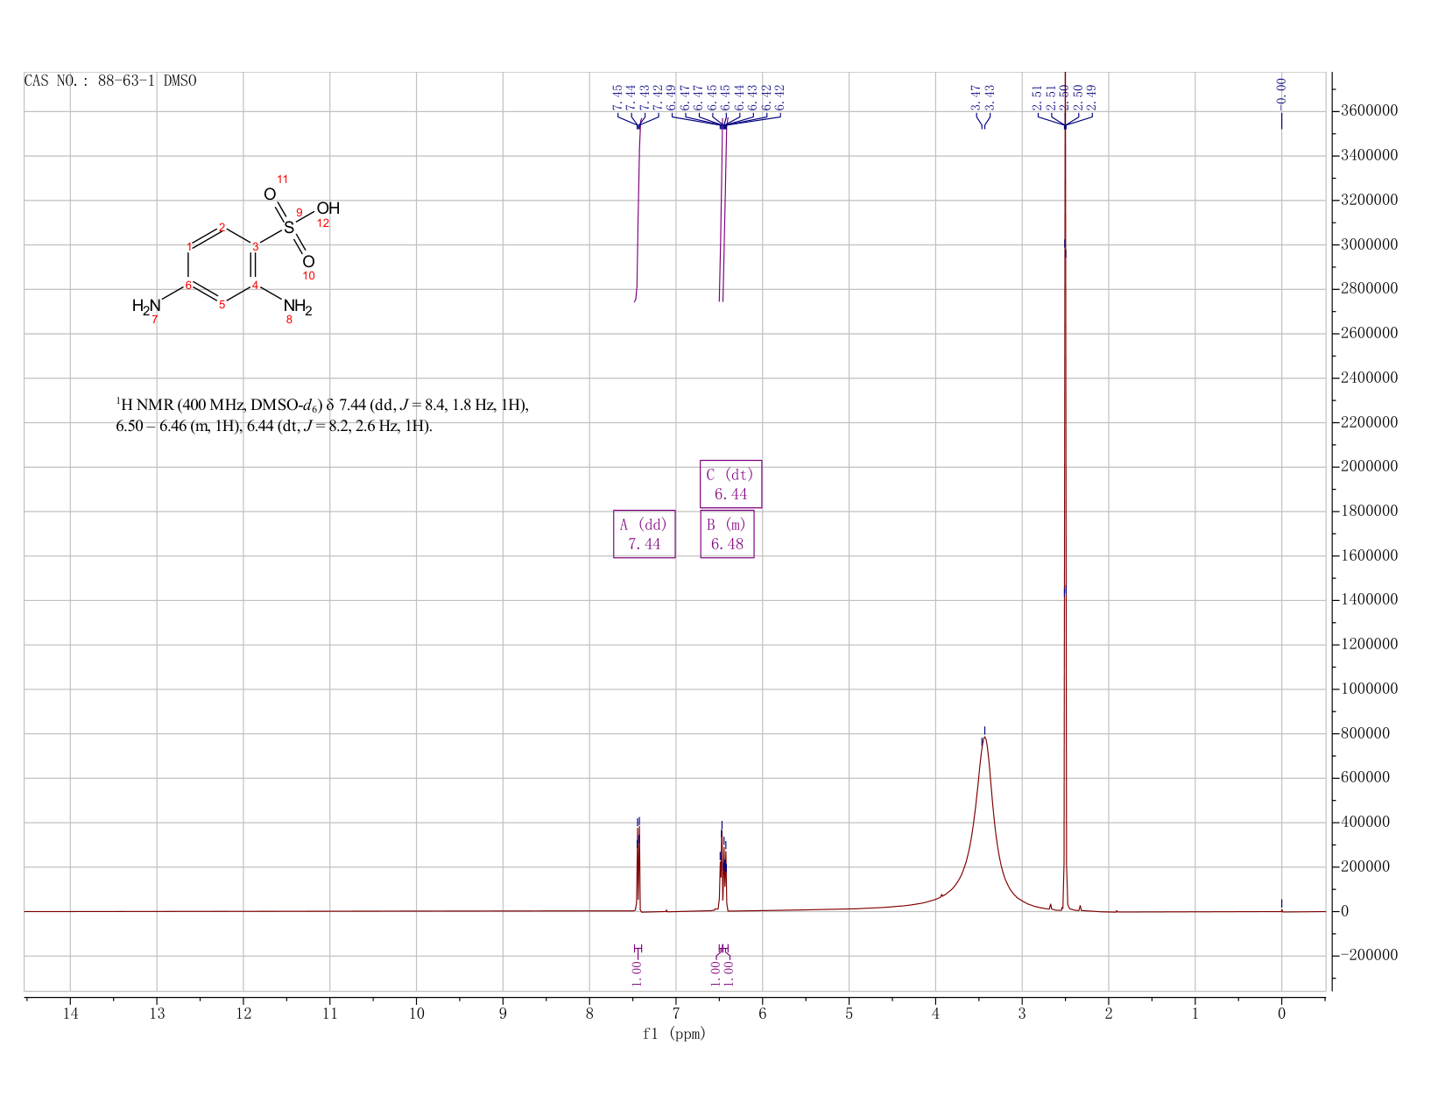Viewport: 1445px width, 1117px height.
Task: Click the CAS NO.: 88-63-1 DMSO title
Action: click(110, 81)
